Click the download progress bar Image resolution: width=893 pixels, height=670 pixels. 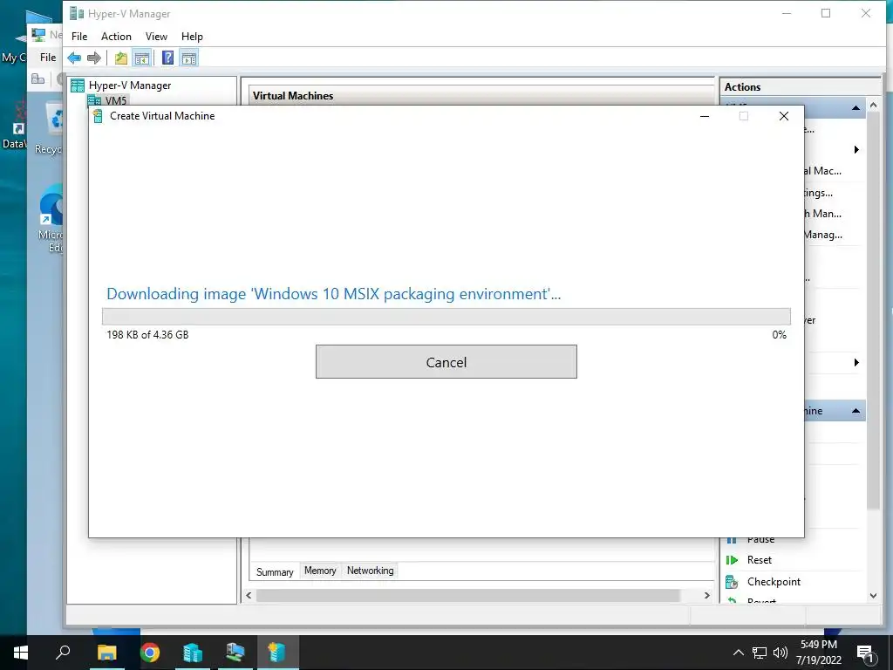tap(446, 316)
